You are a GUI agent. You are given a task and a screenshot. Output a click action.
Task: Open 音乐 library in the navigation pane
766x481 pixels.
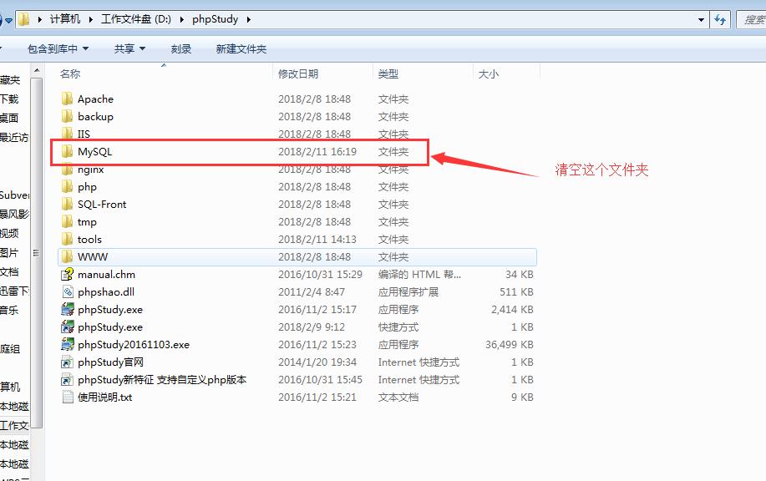click(9, 311)
